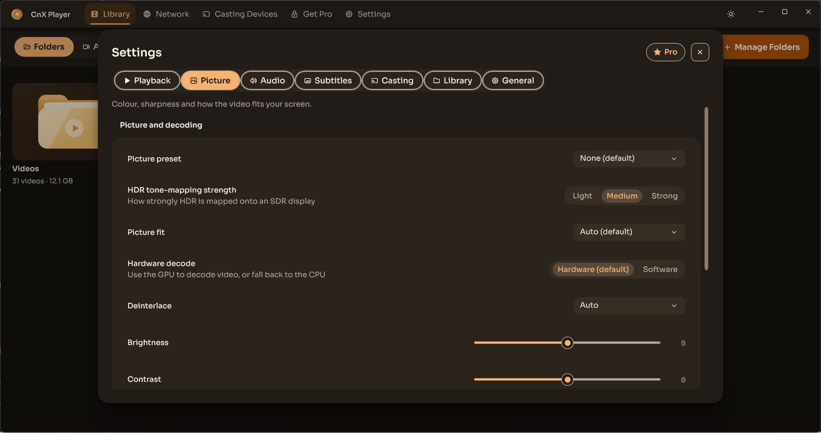Switch to the General settings tab
The height and width of the screenshot is (433, 821).
(x=513, y=80)
